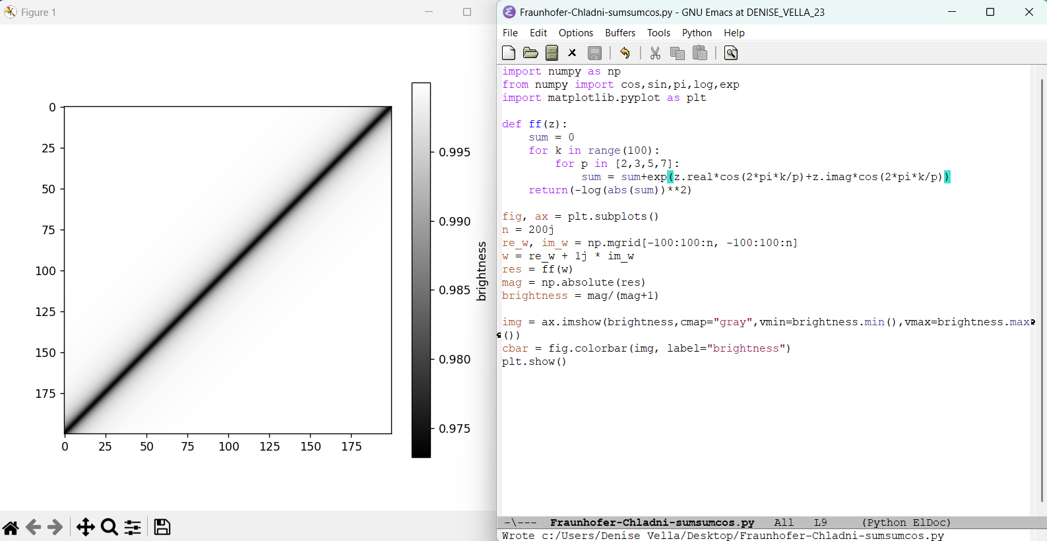Viewport: 1047px width, 541px height.
Task: Open the File menu in Emacs
Action: tap(510, 33)
